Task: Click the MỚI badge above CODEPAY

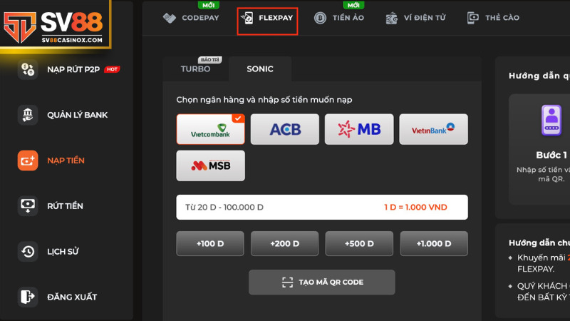Action: [208, 5]
